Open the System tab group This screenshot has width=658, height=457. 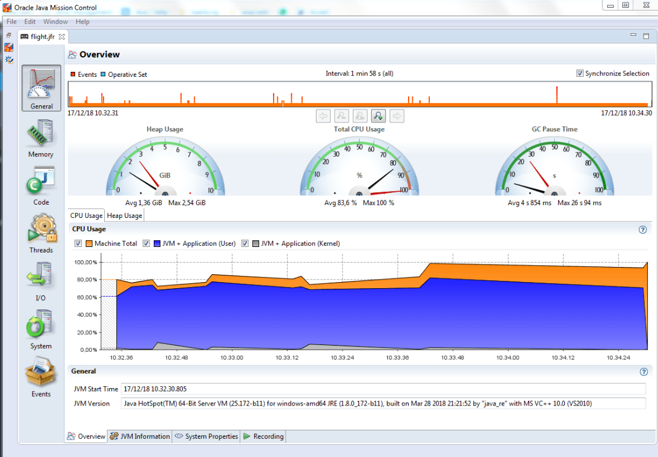click(x=41, y=330)
